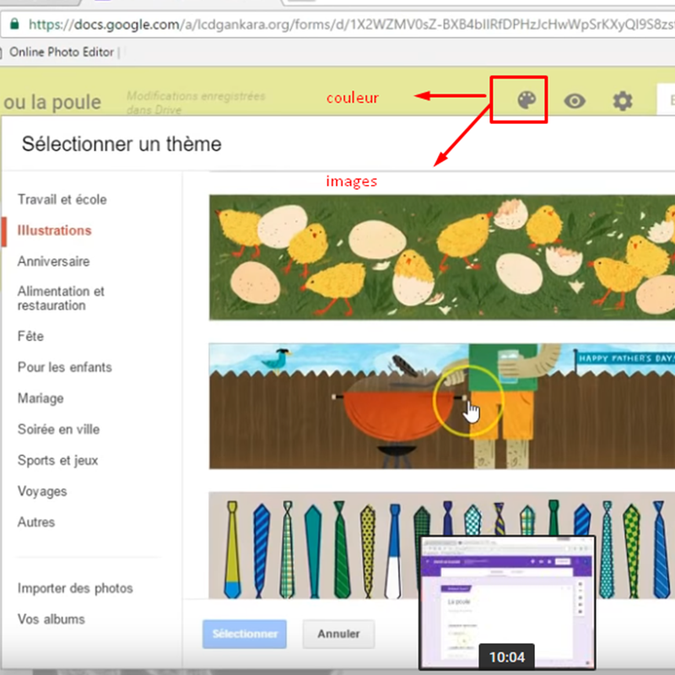Open the Voyages category
Image resolution: width=675 pixels, height=675 pixels.
click(42, 491)
